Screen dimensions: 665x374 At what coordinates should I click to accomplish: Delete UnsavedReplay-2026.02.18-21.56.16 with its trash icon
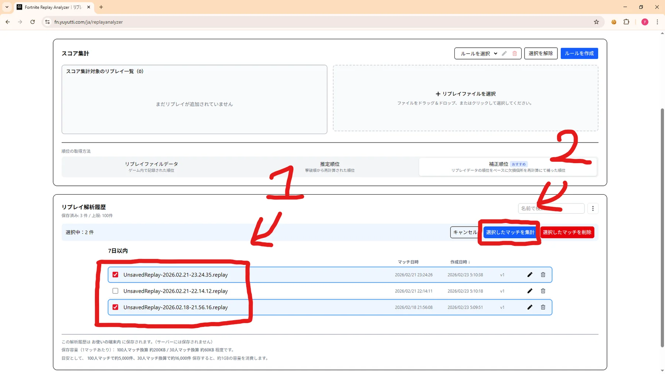543,307
